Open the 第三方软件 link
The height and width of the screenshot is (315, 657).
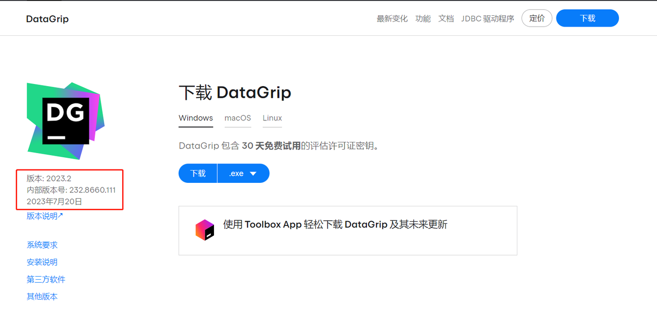pos(46,279)
